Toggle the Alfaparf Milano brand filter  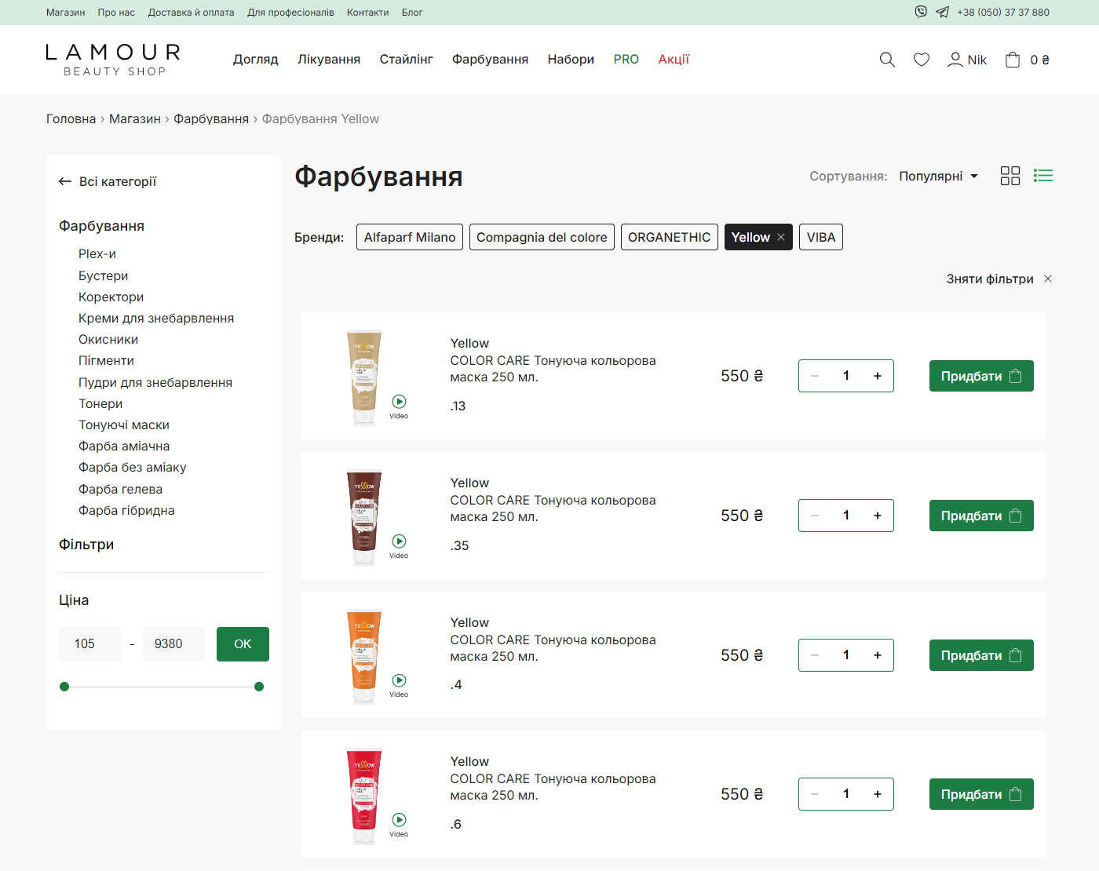tap(410, 237)
